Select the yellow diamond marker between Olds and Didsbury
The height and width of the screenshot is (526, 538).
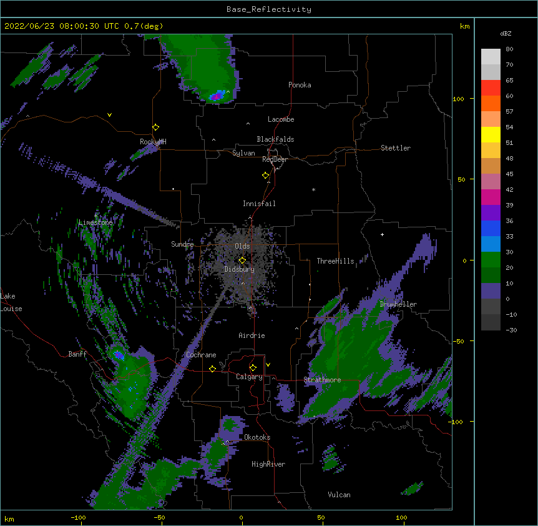click(242, 261)
